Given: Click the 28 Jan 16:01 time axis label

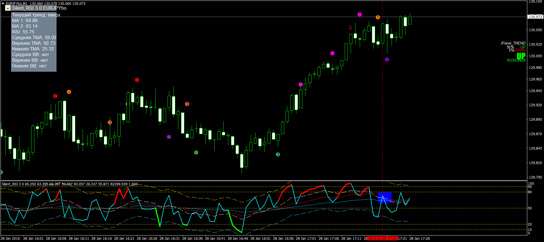Looking at the screenshot, I should [34, 239].
